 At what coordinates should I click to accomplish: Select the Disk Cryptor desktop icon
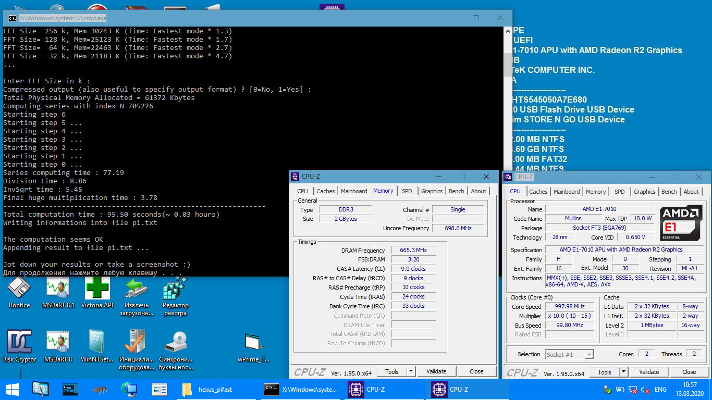[19, 346]
